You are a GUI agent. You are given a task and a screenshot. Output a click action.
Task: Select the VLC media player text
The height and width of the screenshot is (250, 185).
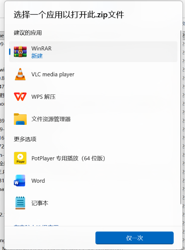tap(53, 74)
